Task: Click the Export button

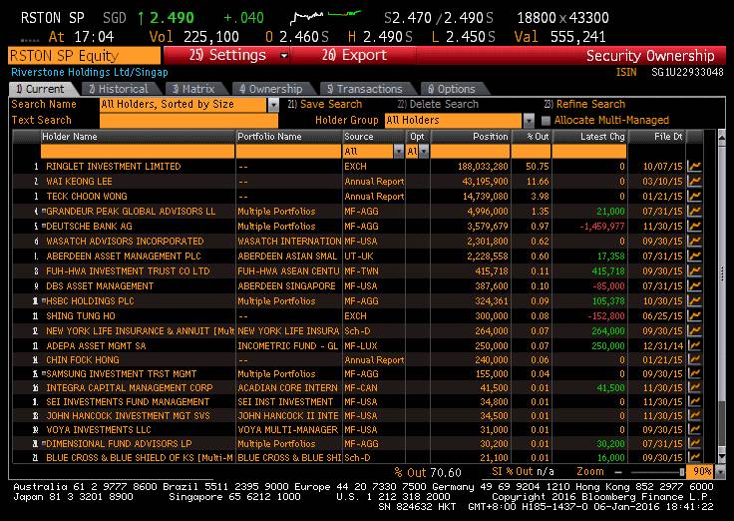Action: [x=354, y=55]
